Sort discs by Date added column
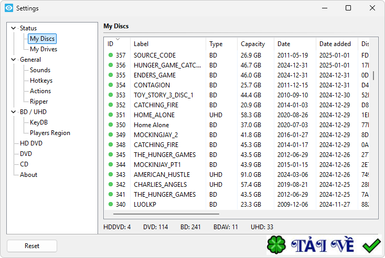Image resolution: width=385 pixels, height=258 pixels. [x=337, y=44]
